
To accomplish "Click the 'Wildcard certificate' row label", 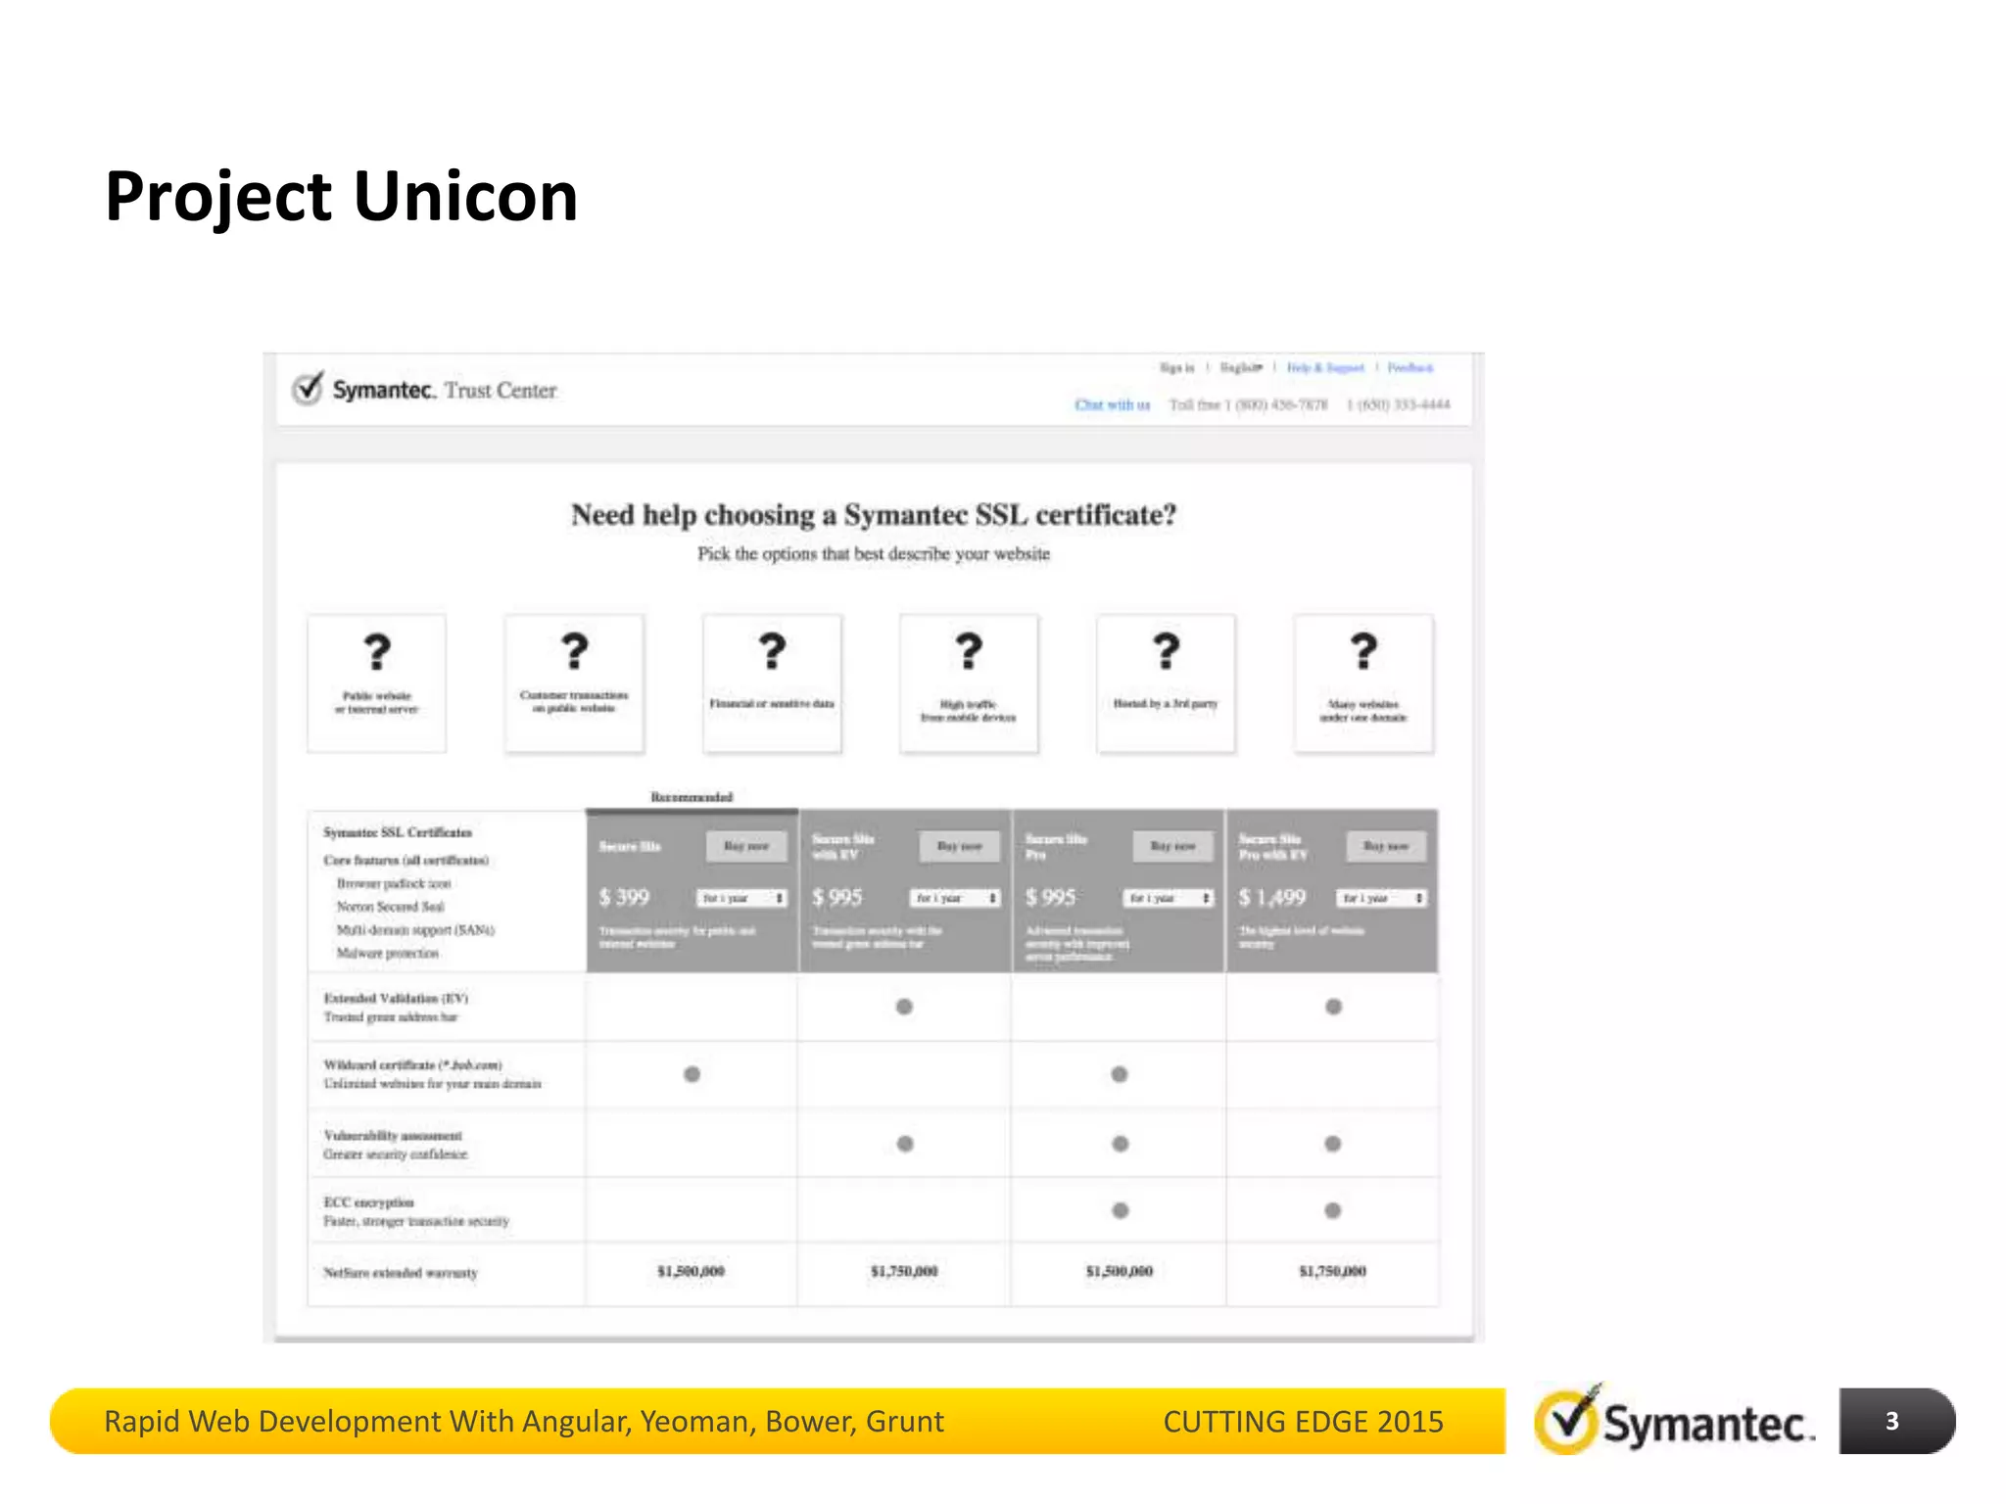I will [412, 1064].
